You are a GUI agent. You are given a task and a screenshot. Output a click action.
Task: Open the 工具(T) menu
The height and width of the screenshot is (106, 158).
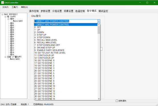tap(15, 7)
